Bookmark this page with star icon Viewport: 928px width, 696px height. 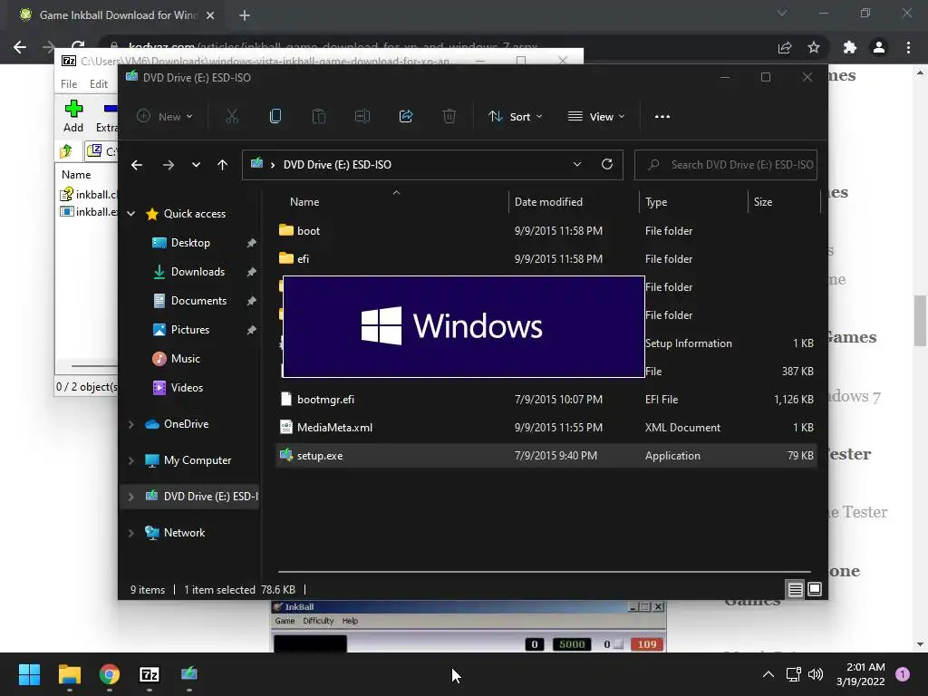point(814,47)
